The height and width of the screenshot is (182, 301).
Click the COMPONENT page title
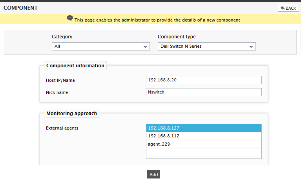(x=20, y=8)
